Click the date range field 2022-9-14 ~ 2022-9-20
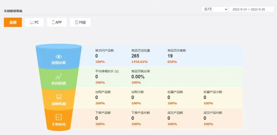Viewport: 277px width, 135px height. coord(251,9)
